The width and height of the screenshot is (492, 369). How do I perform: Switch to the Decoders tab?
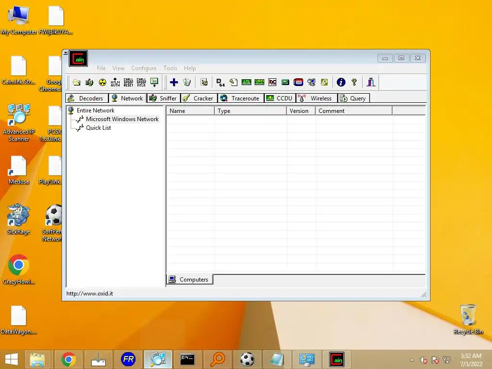point(86,98)
